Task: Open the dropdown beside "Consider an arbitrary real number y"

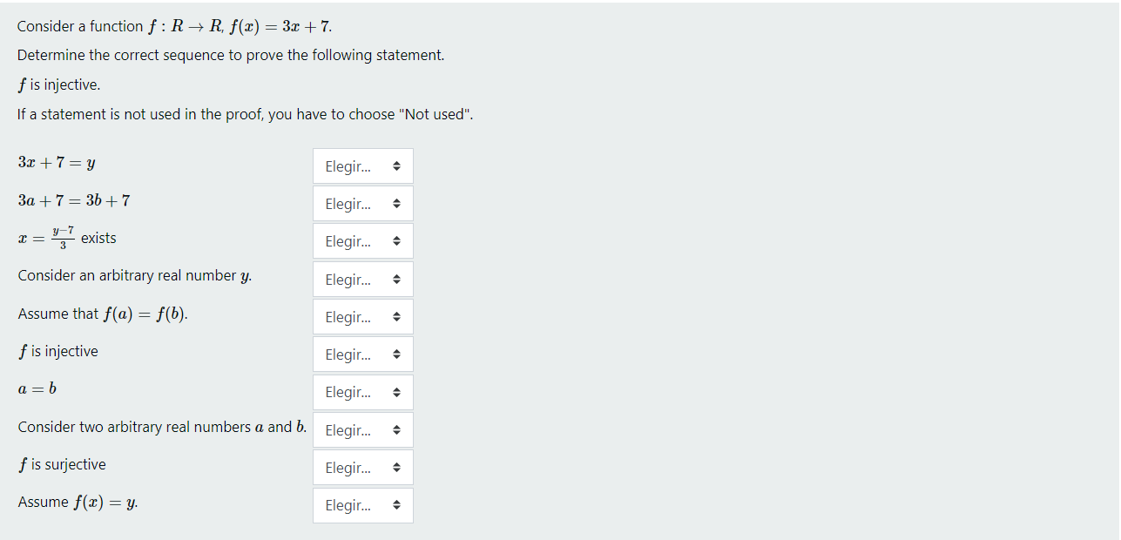Action: pyautogui.click(x=362, y=279)
